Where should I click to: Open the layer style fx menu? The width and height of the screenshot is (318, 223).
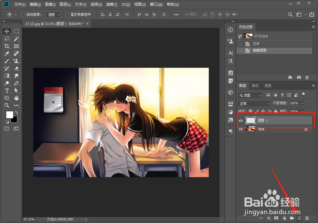click(269, 218)
